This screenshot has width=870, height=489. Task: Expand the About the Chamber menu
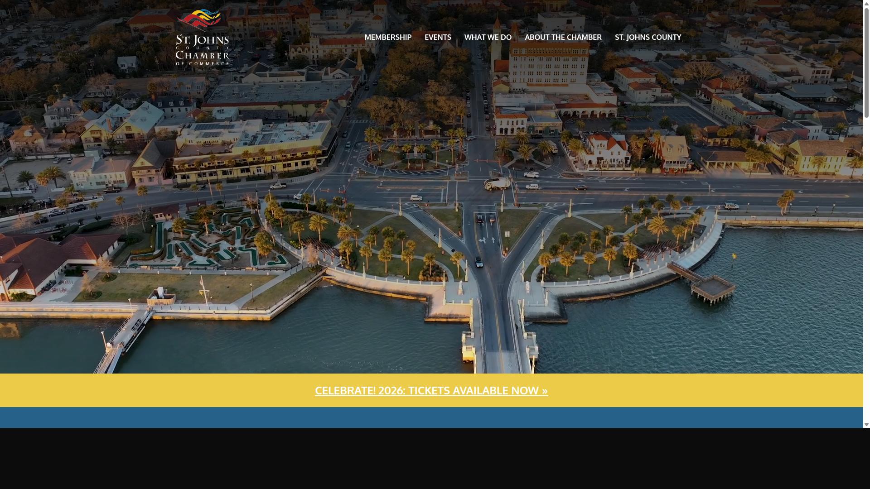point(563,37)
